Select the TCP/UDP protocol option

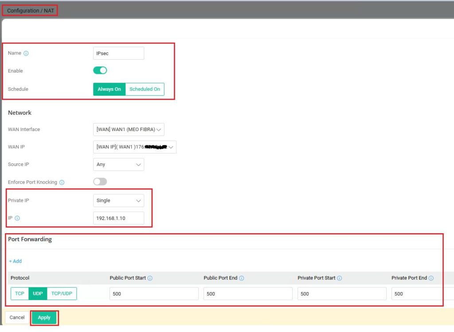(62, 293)
